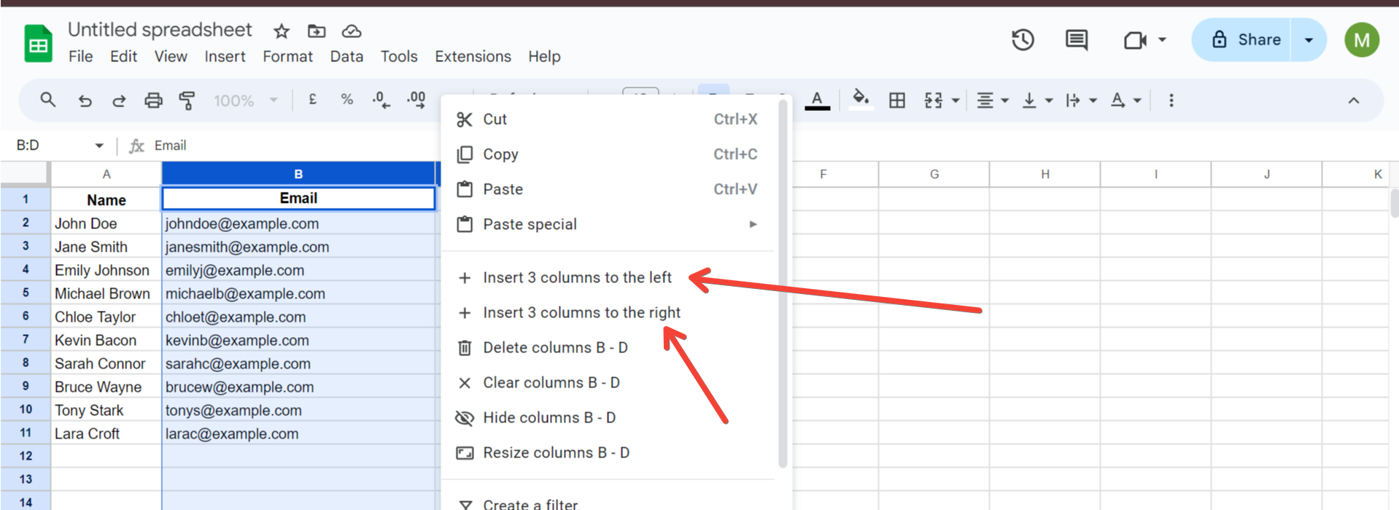The height and width of the screenshot is (510, 1399).
Task: Click the Name box showing B:D
Action: (60, 145)
